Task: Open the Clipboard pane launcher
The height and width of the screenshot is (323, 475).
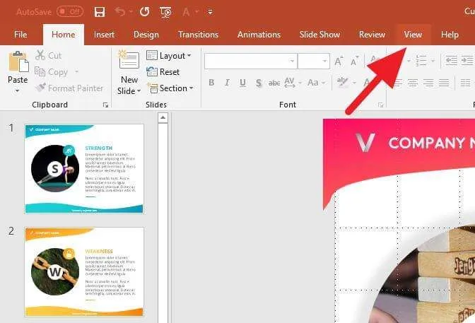Action: point(105,105)
